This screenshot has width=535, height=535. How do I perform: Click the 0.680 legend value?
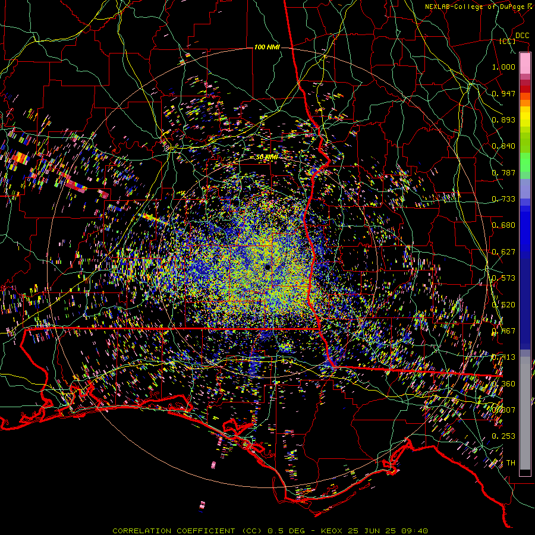click(x=503, y=225)
